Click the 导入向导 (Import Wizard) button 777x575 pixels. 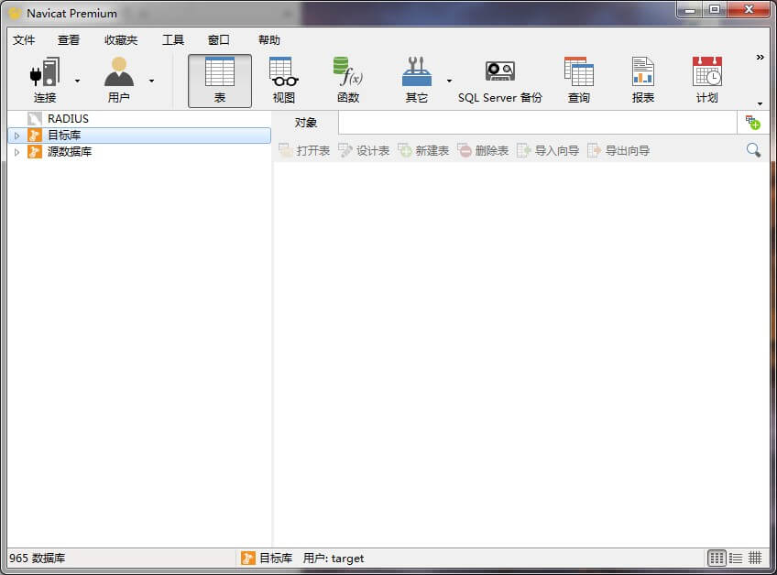point(548,150)
